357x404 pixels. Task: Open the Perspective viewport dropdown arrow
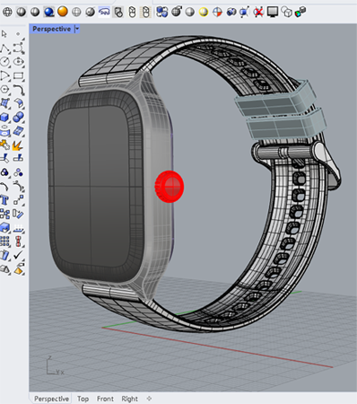click(x=77, y=29)
